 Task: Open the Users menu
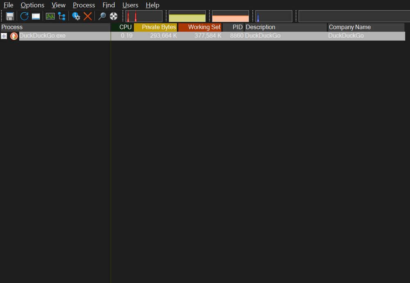tap(130, 5)
